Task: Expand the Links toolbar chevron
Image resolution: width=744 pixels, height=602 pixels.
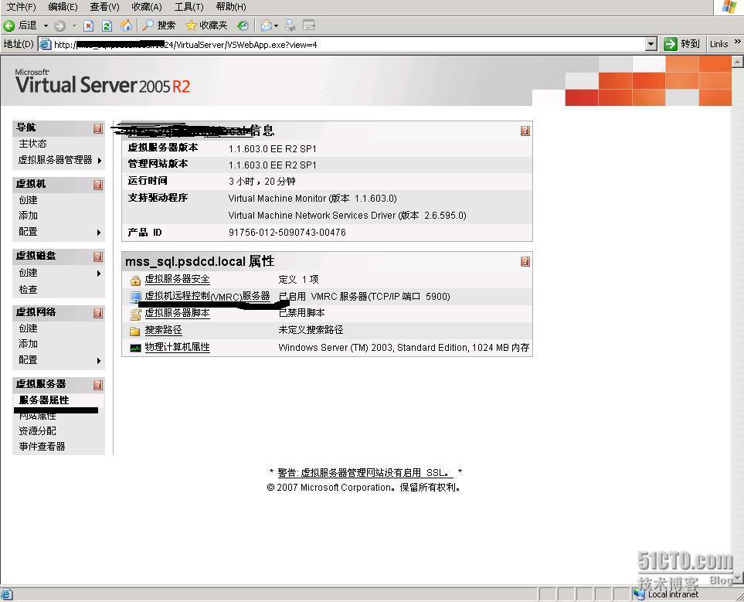Action: [737, 42]
